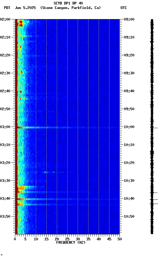Click the red energy patch at 02:40

[21, 92]
